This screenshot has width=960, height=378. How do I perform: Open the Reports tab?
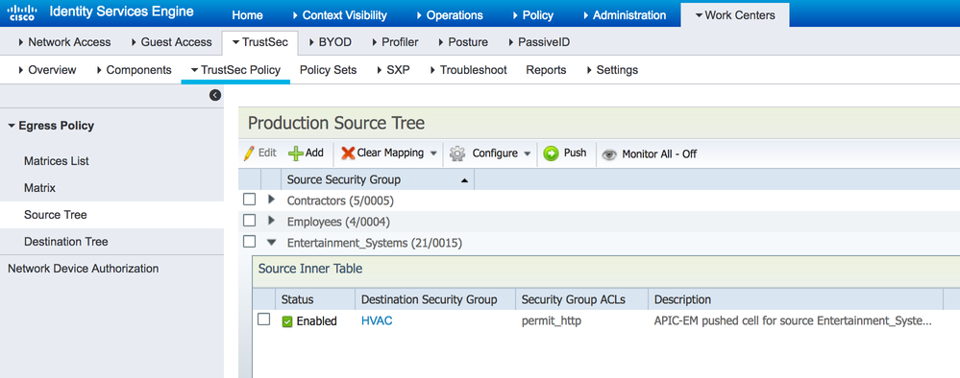[546, 70]
